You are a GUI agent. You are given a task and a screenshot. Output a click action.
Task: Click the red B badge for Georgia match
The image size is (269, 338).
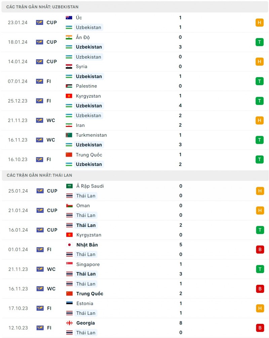(x=260, y=328)
